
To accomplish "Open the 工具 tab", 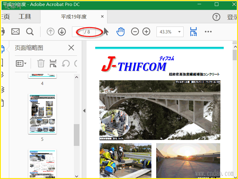I will [25, 17].
